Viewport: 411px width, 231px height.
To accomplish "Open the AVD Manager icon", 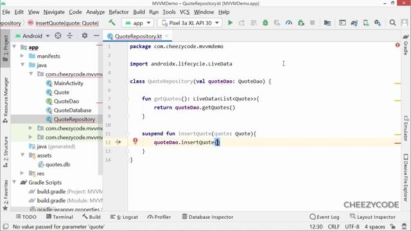I will [366, 23].
